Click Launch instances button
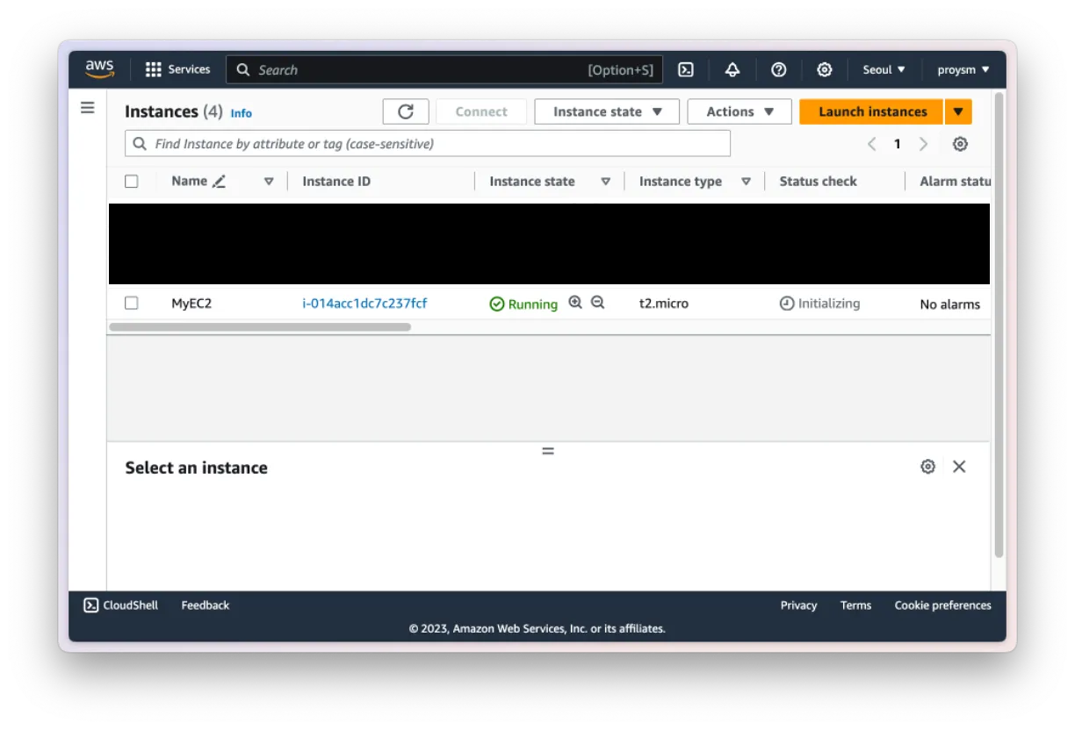The width and height of the screenshot is (1075, 730). click(x=872, y=111)
